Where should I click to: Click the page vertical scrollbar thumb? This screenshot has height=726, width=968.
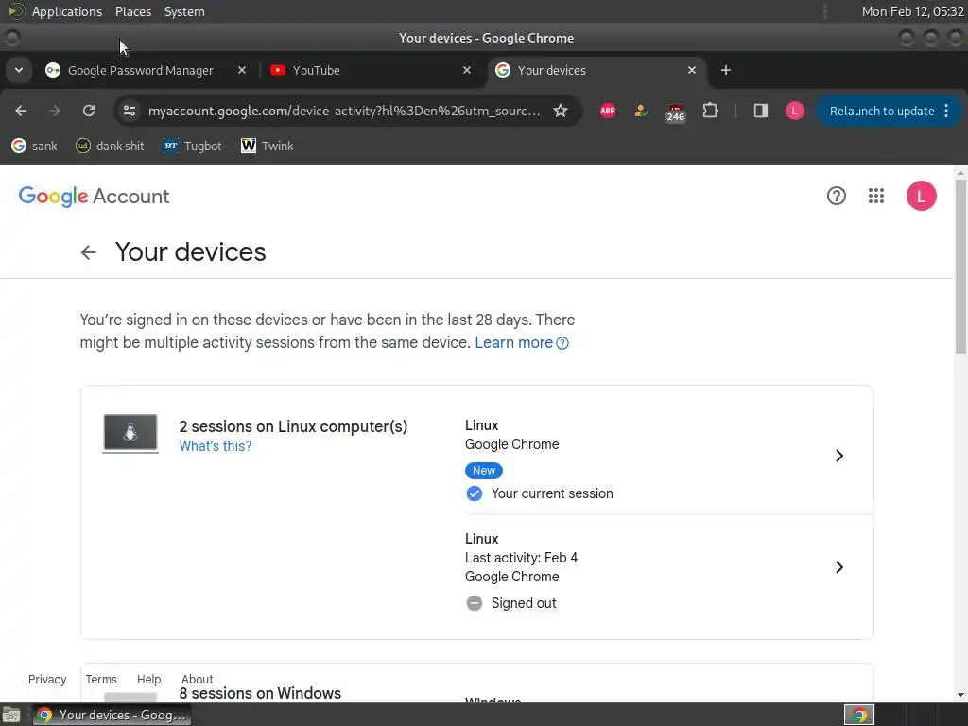[x=960, y=266]
